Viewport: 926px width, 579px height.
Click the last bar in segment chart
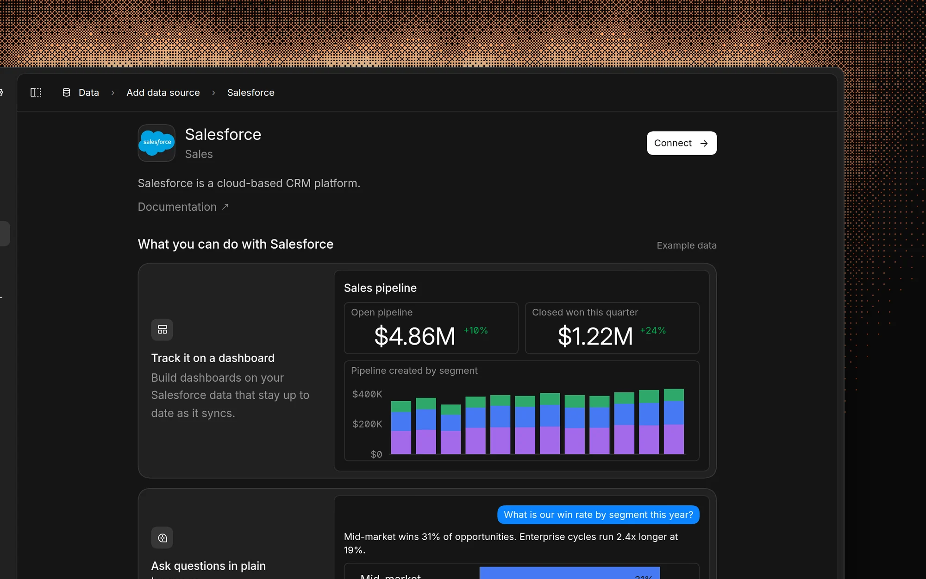pyautogui.click(x=674, y=422)
